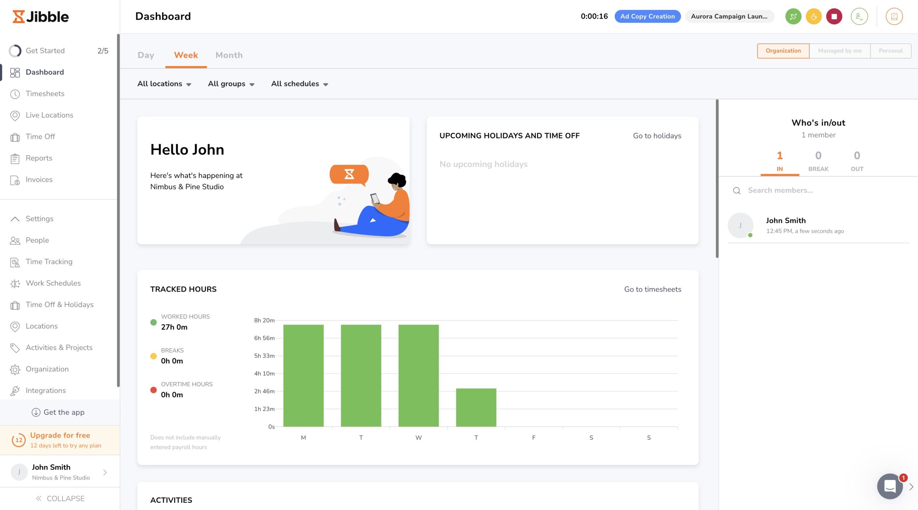Switch to Personal view

pyautogui.click(x=890, y=51)
